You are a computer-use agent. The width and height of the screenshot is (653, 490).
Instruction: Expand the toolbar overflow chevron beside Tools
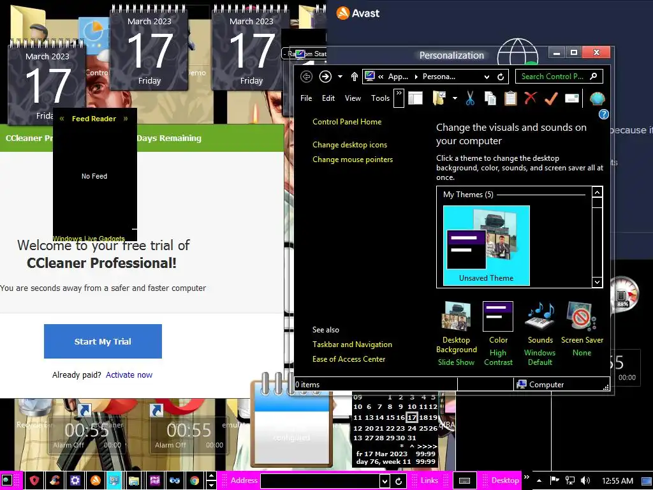point(399,98)
